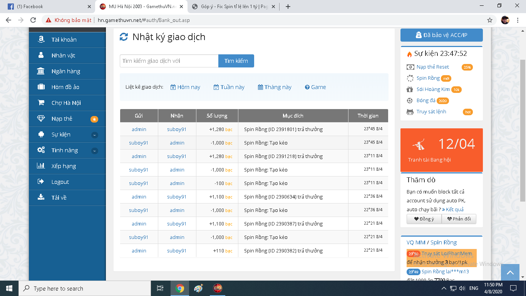Click the diamond icon for Nạp thẻ
The width and height of the screenshot is (526, 296).
[41, 119]
